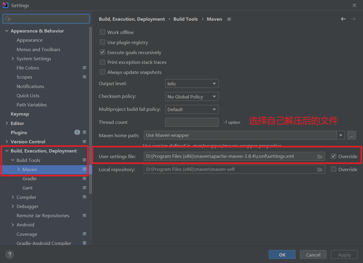Expand System Settings node

click(13, 59)
